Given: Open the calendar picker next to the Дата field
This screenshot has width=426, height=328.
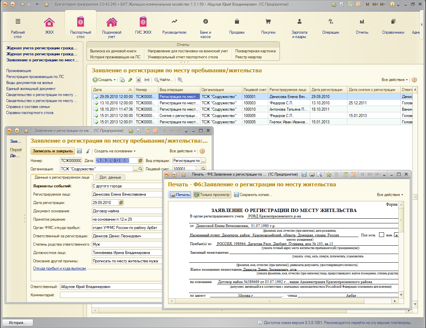Looking at the screenshot, I should point(140,161).
